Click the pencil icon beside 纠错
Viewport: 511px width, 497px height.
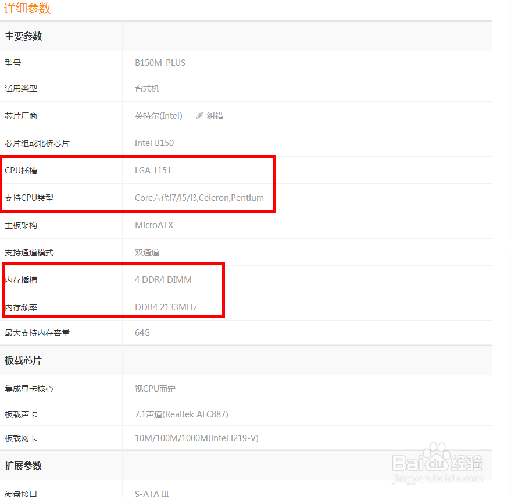pyautogui.click(x=200, y=116)
